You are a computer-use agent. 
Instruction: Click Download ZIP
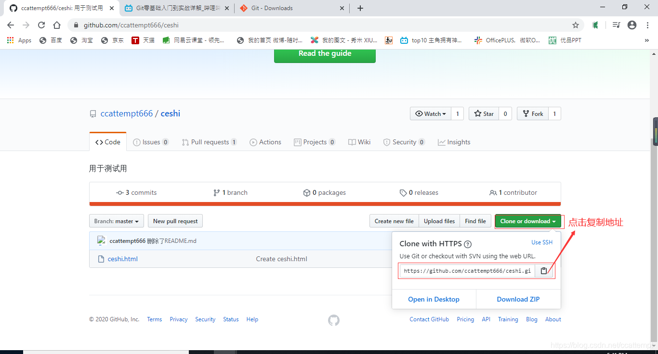(518, 299)
